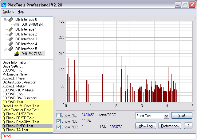Collapse the IDE Interface 5 tree node
Image resolution: width=197 pixels, height=140 pixels.
click(x=5, y=49)
